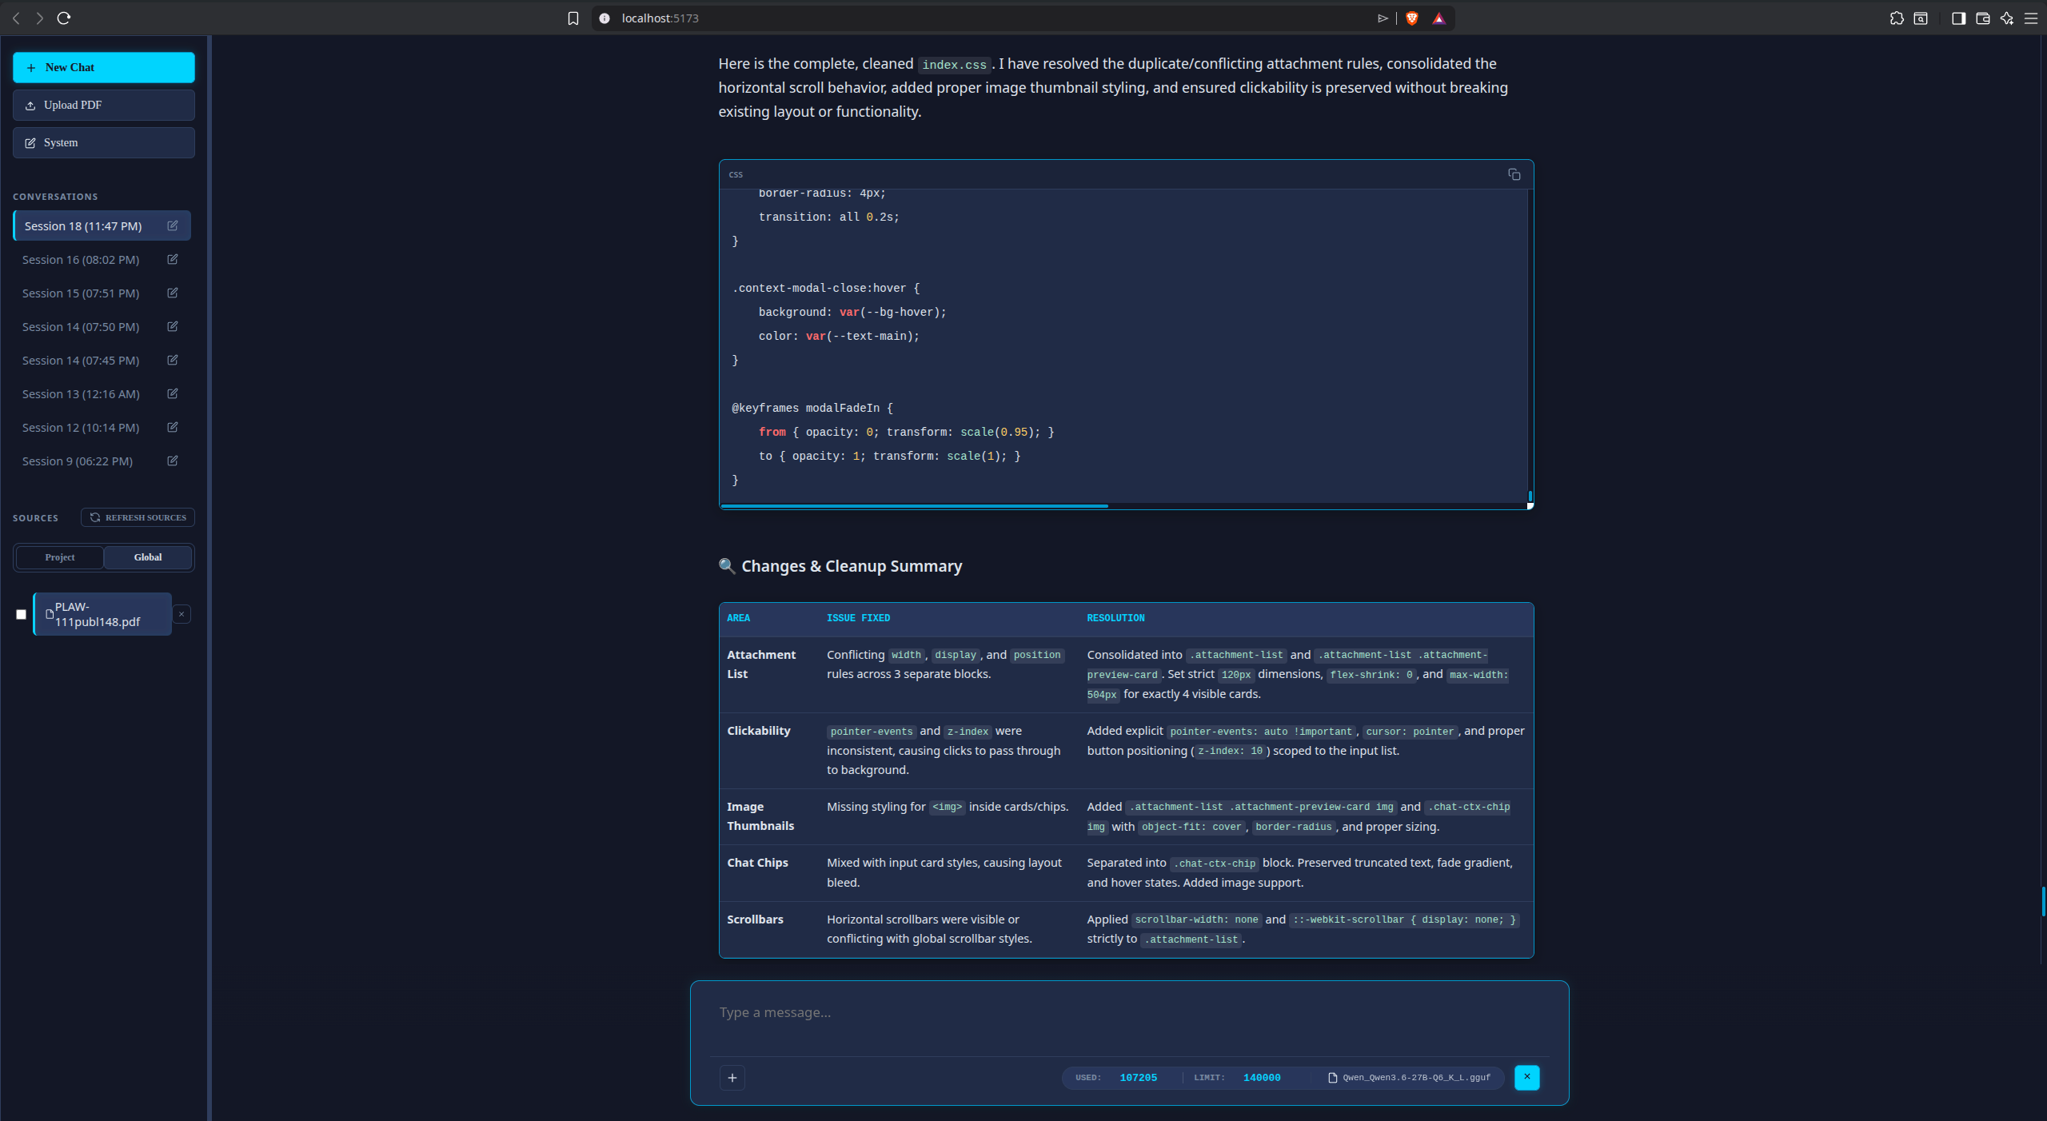2047x1121 pixels.
Task: Click the plus attachment icon in message box
Action: (732, 1078)
